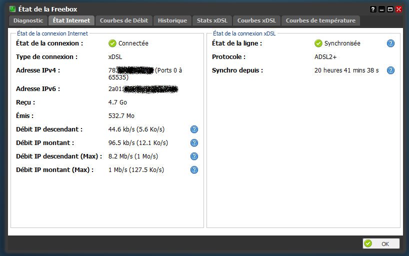This screenshot has height=256, width=409.
Task: Maximize the État de la Freebox window
Action: [x=390, y=9]
